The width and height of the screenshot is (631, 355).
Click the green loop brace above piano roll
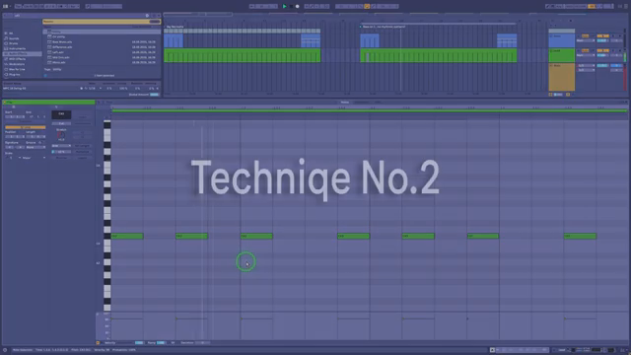pyautogui.click(x=370, y=111)
